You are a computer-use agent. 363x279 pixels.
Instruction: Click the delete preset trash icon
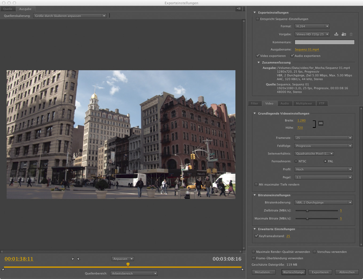coord(351,34)
